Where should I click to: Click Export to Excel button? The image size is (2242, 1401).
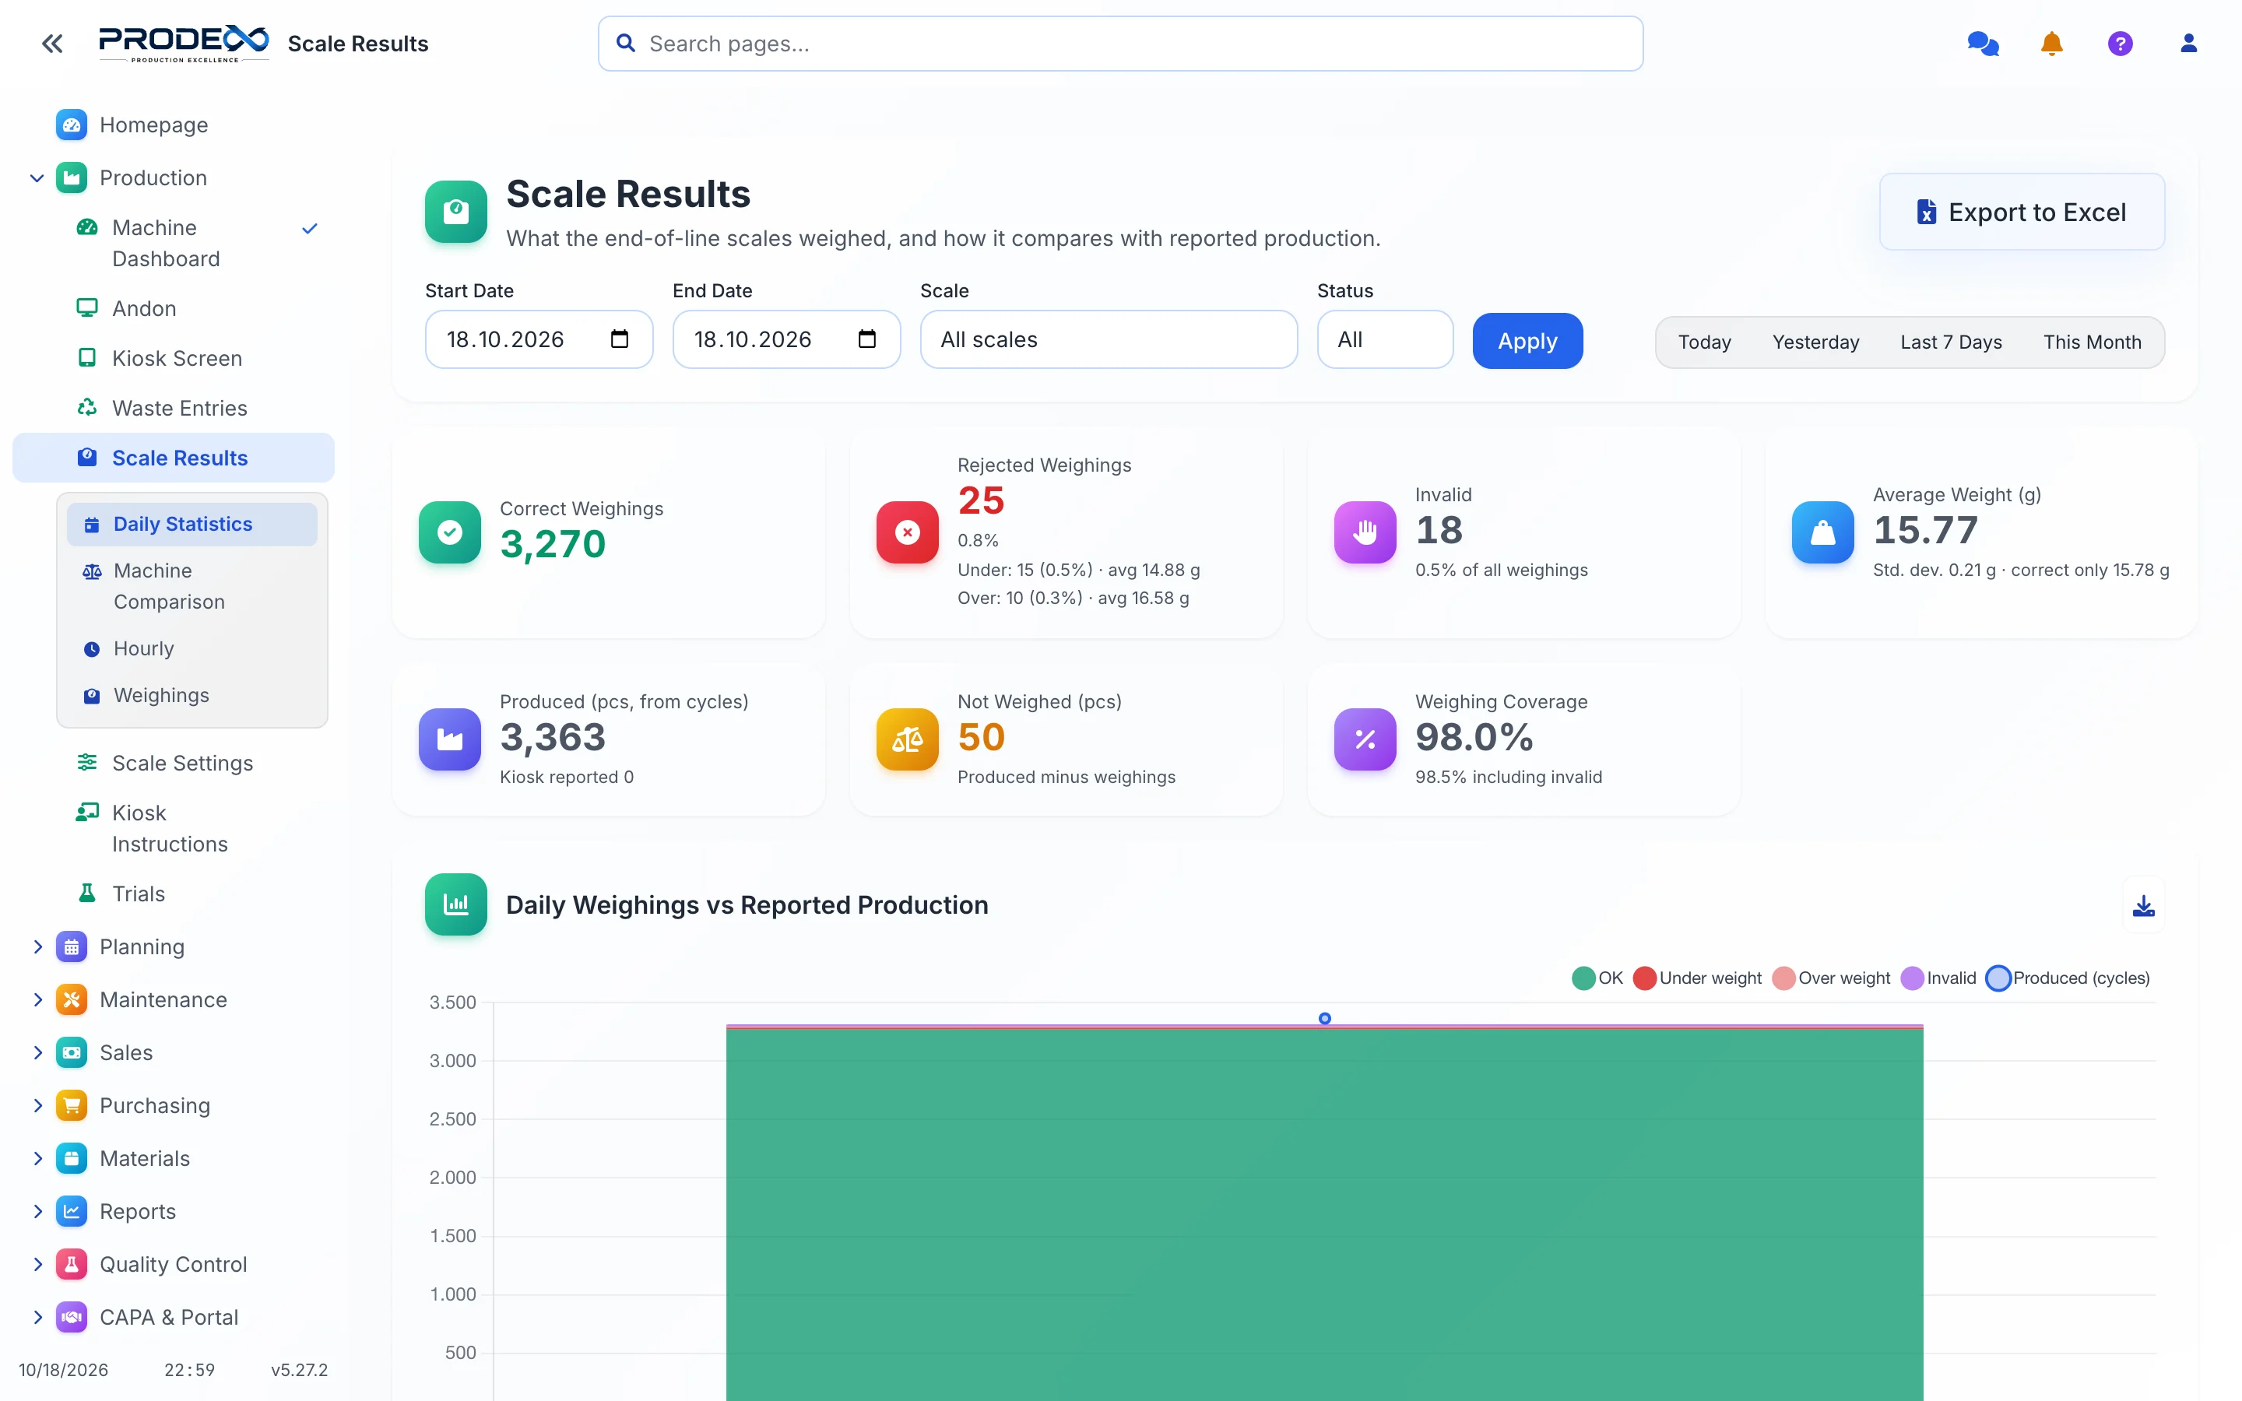[x=2022, y=212]
